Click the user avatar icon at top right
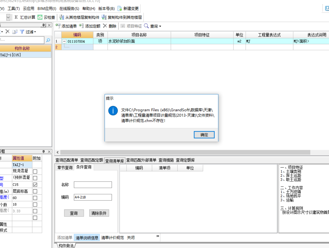The width and height of the screenshot is (329, 248). [327, 8]
